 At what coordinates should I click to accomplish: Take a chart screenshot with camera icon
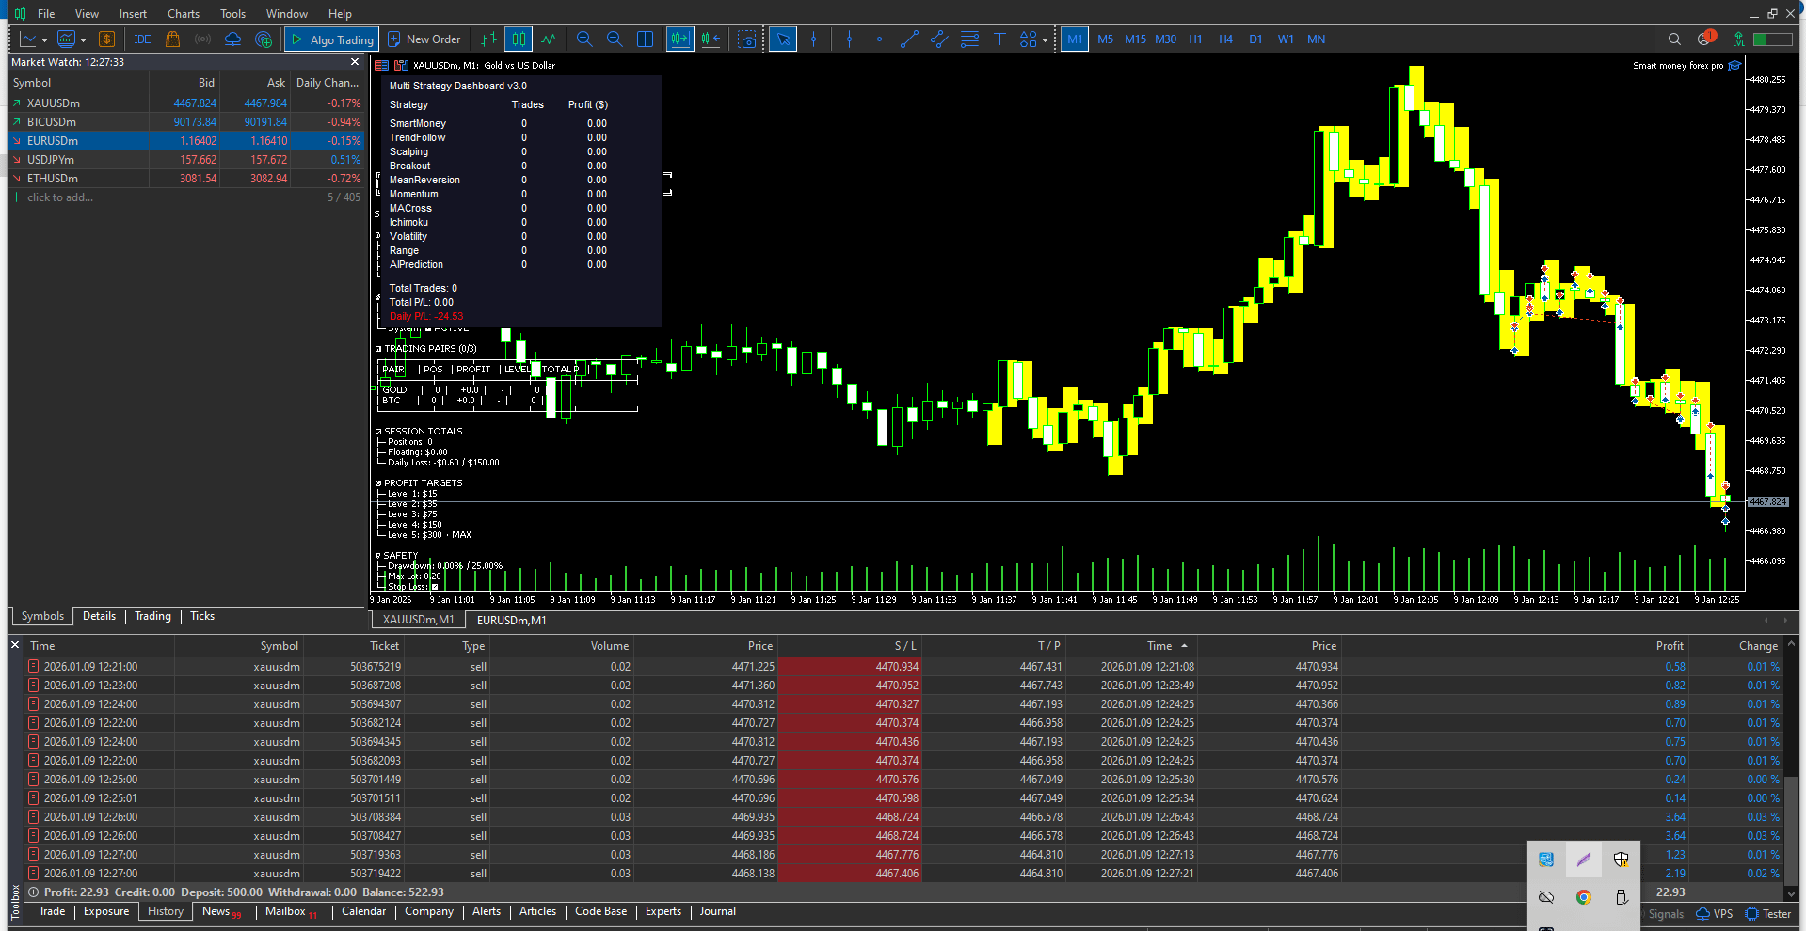point(747,39)
